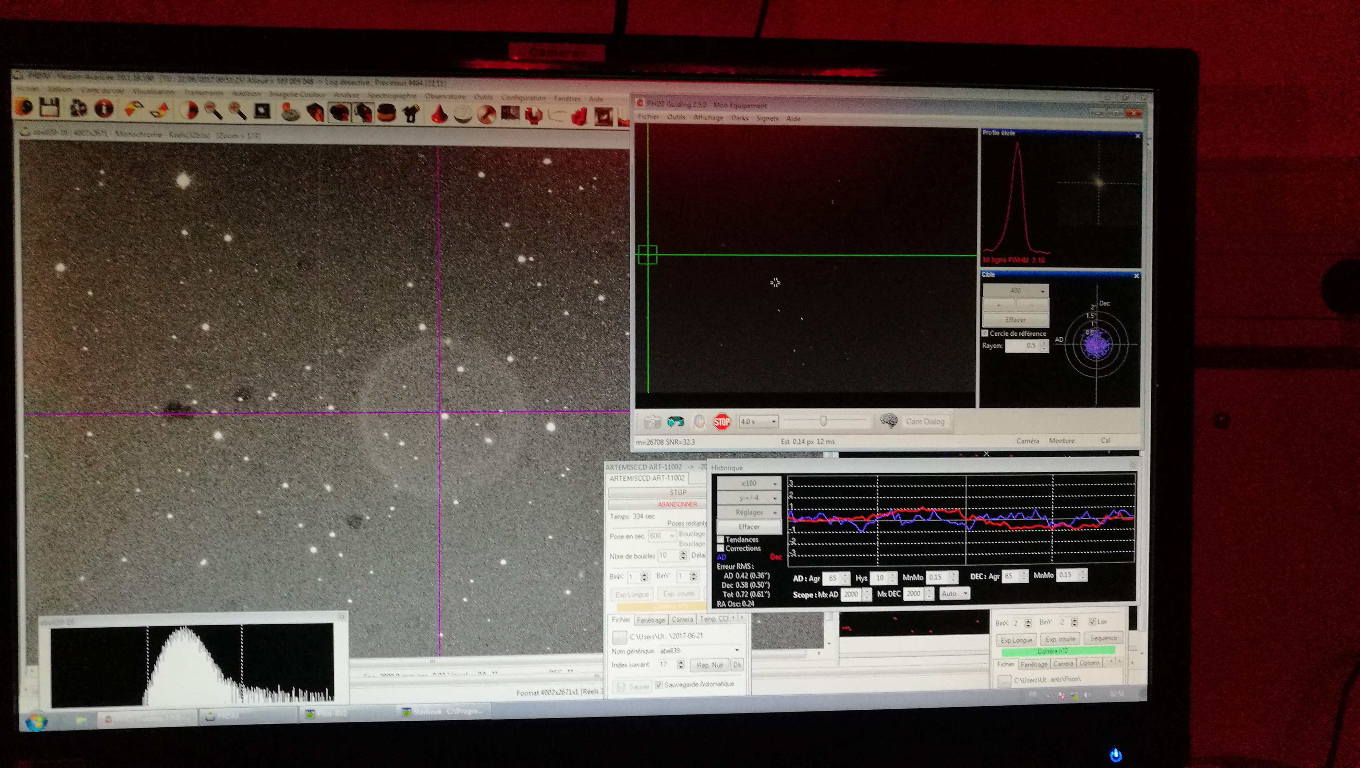Enable the Corrections checkbox
1360x768 pixels.
tap(720, 548)
